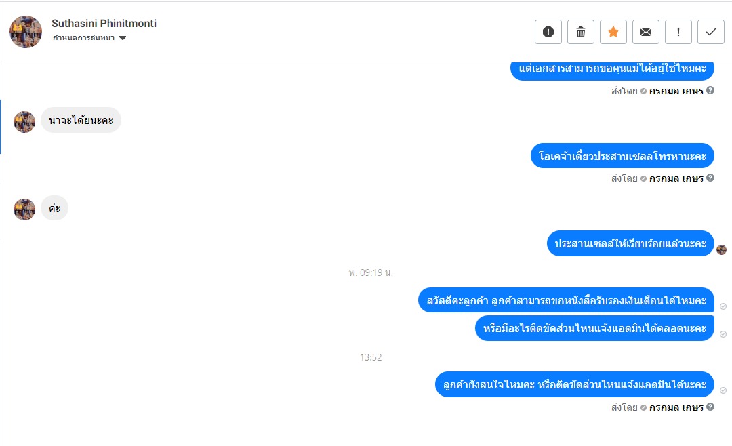732x446 pixels.
Task: Click the Suthasini Phinitmonti name link
Action: pos(104,23)
